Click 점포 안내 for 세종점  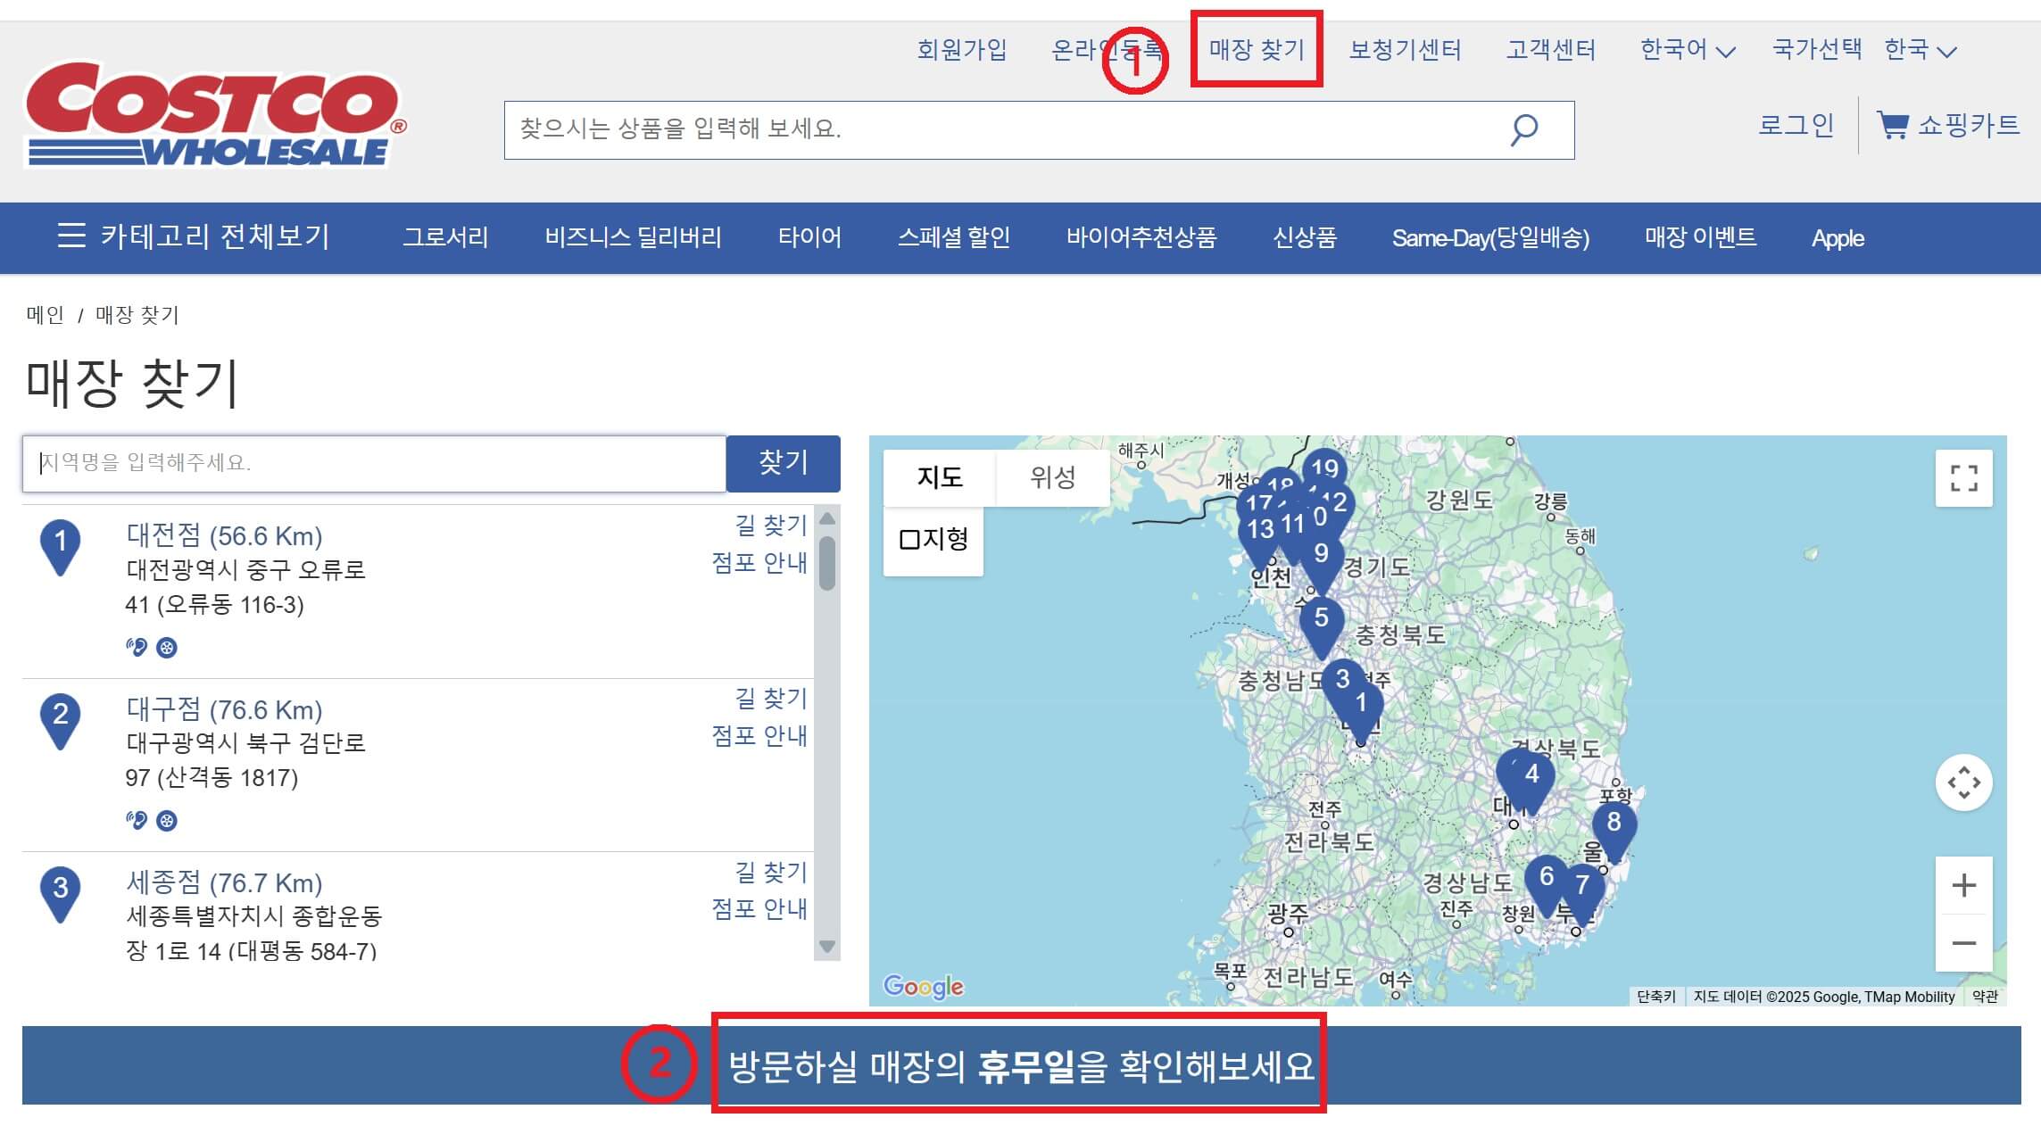(x=759, y=908)
